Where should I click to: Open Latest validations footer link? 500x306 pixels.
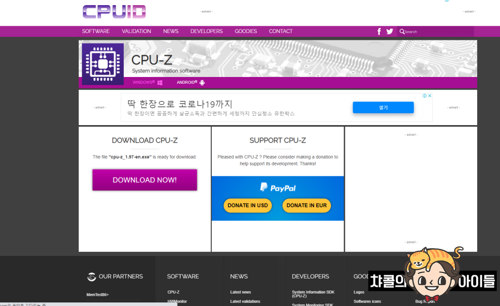click(x=245, y=301)
